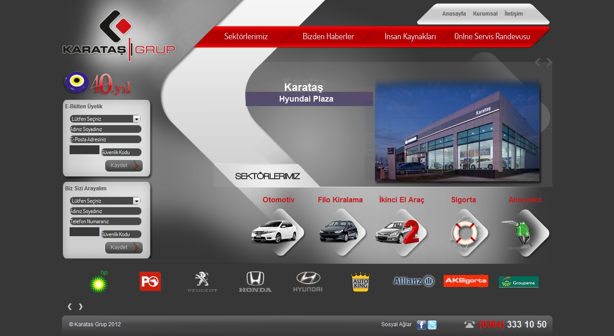Image resolution: width=614 pixels, height=336 pixels.
Task: Click the BP brand logo
Action: tap(99, 282)
